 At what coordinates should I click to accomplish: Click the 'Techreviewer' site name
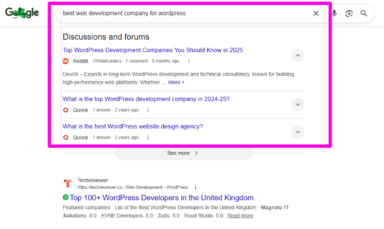click(x=93, y=180)
